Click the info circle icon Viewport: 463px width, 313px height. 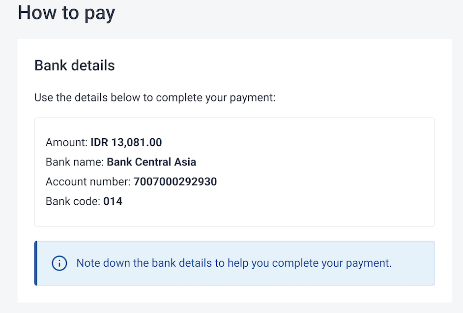tap(59, 263)
